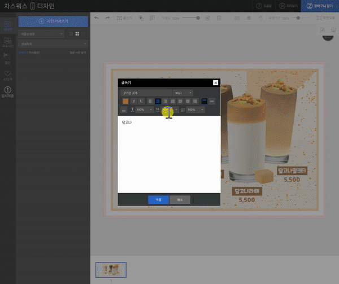
Task: Click the page edit icon at the canvas top right
Action: tap(322, 30)
